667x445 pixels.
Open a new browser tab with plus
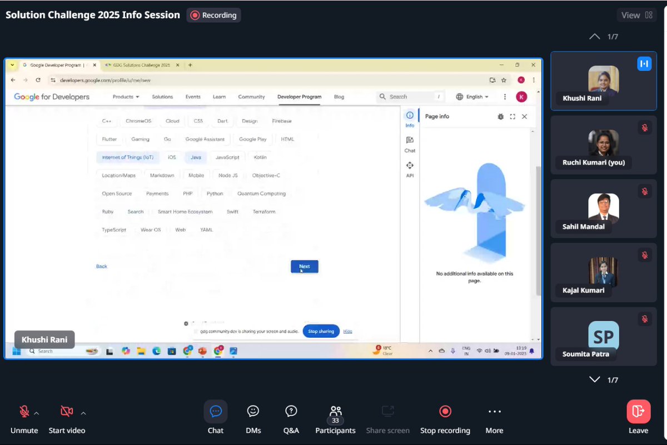point(190,65)
